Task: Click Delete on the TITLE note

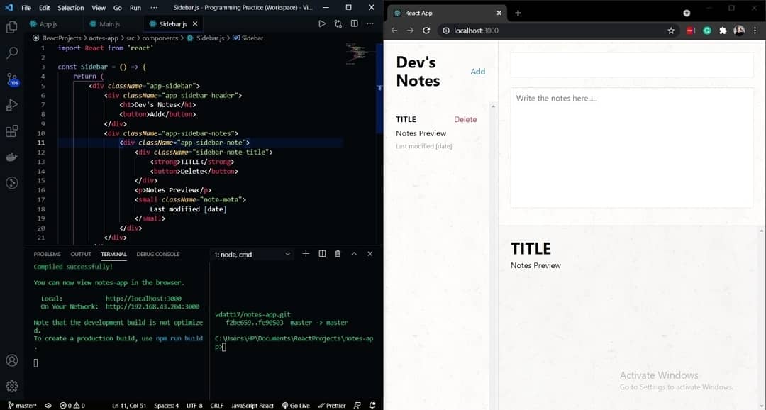Action: (x=465, y=119)
